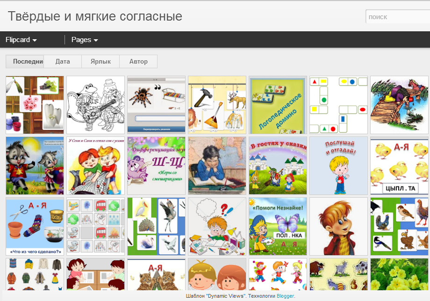Open the hammer and balalaika cards thumbnail
Image resolution: width=430 pixels, height=301 pixels.
click(x=217, y=105)
